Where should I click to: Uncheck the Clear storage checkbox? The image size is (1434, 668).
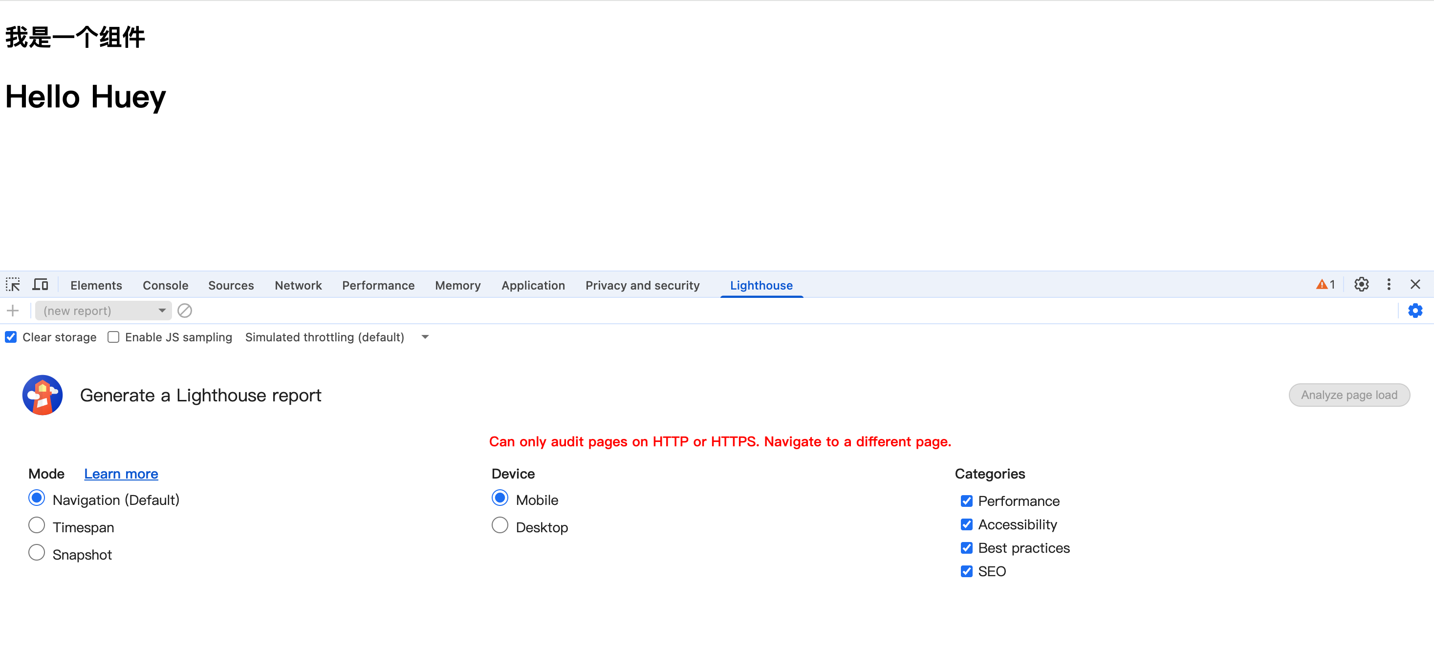(x=11, y=337)
